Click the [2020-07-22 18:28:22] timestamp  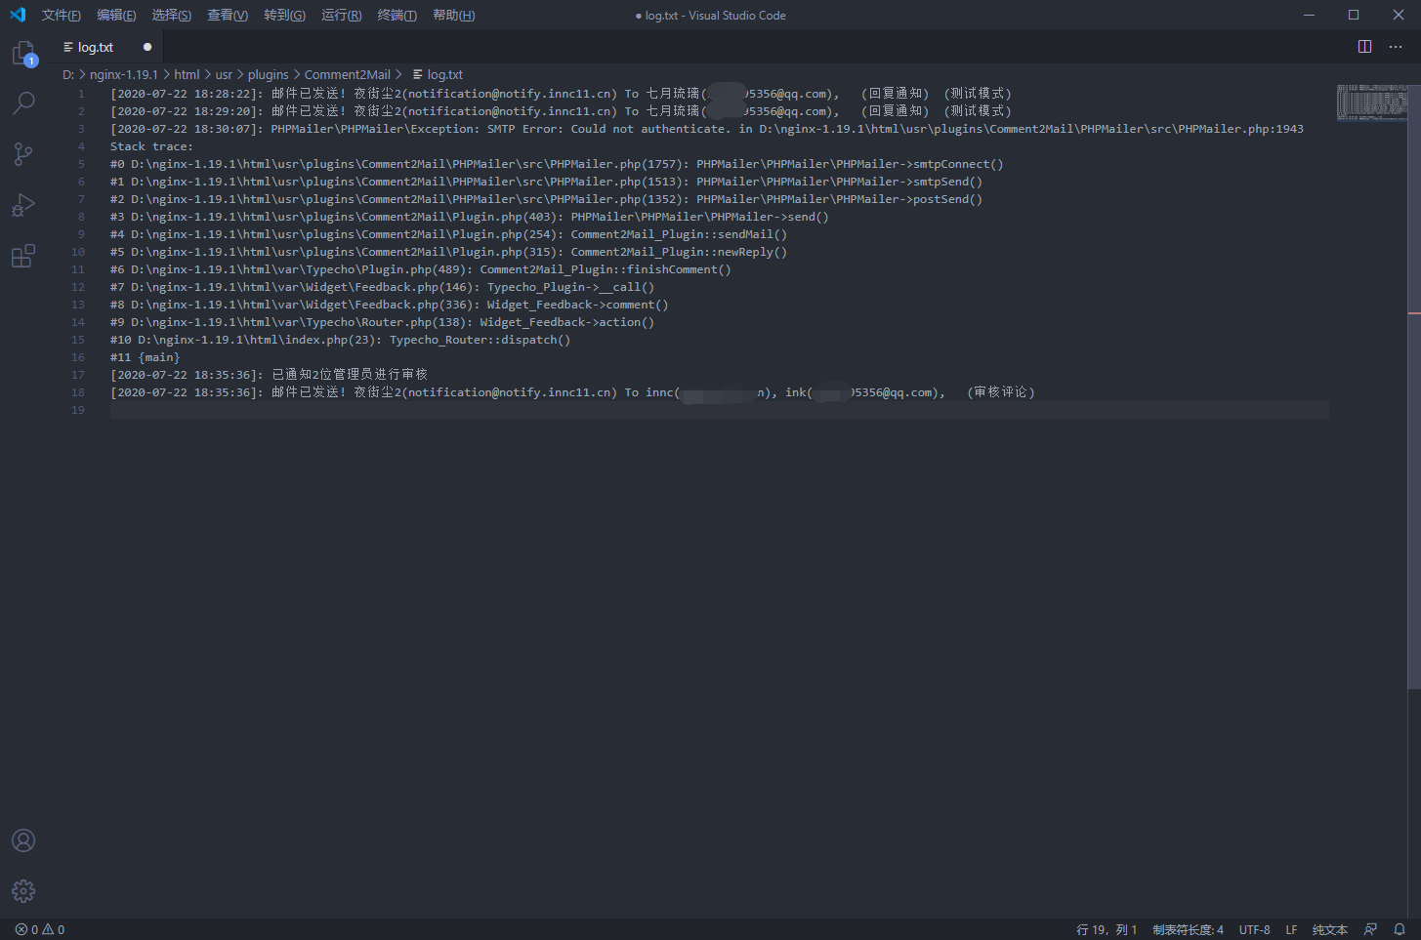(187, 94)
